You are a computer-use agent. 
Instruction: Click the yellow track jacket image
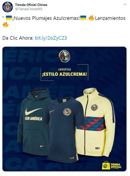96,122
